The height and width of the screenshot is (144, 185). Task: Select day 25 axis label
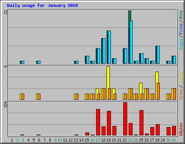pos(141,140)
